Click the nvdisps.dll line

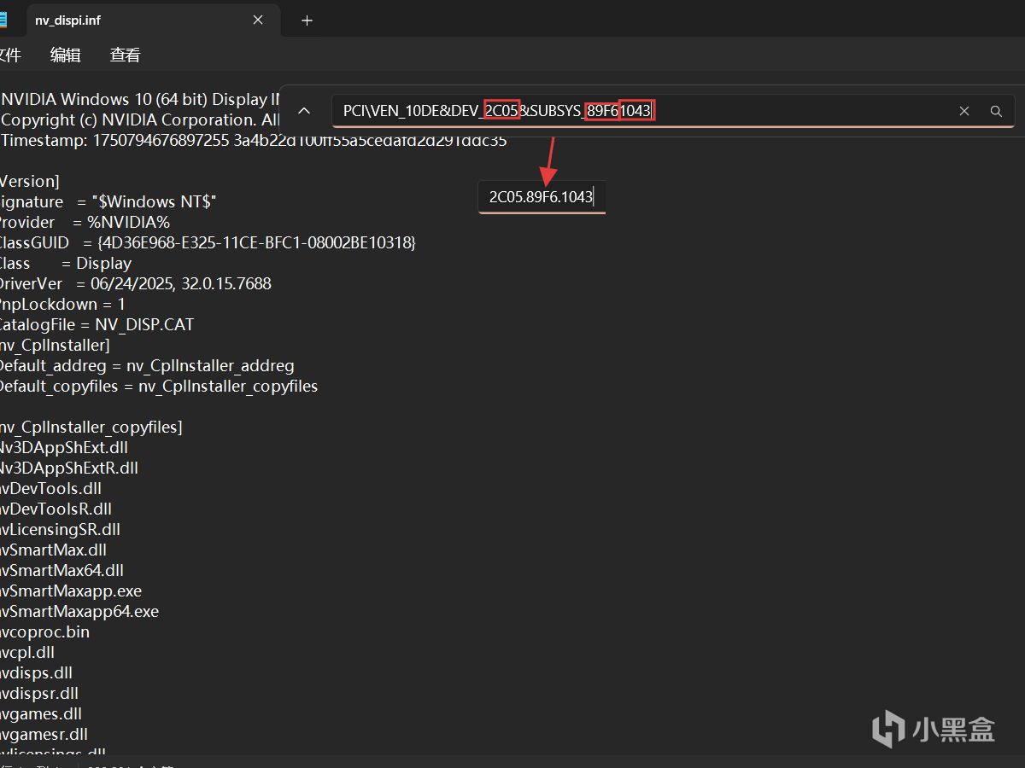click(36, 672)
